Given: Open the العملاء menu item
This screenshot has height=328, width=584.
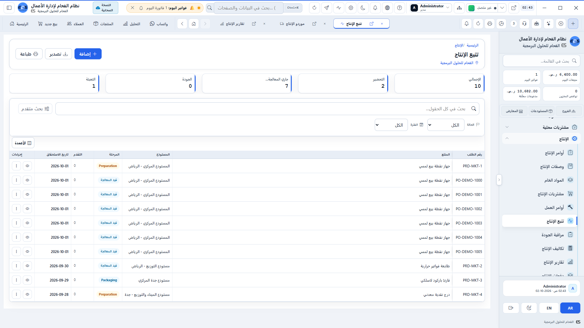Looking at the screenshot, I should tap(75, 24).
